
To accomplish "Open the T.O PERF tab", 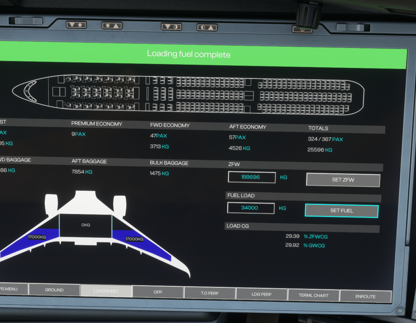I will (x=210, y=293).
